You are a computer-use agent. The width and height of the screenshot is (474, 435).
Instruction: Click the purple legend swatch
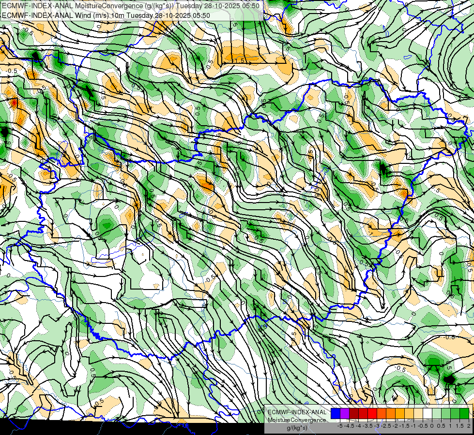[345, 413]
